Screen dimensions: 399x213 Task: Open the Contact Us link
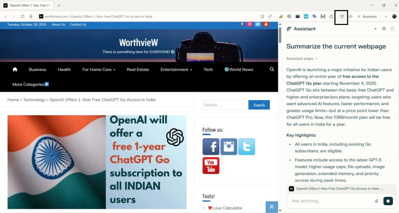[78, 24]
